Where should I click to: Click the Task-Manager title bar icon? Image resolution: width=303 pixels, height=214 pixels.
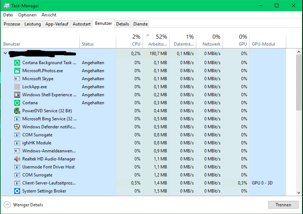tap(6, 5)
